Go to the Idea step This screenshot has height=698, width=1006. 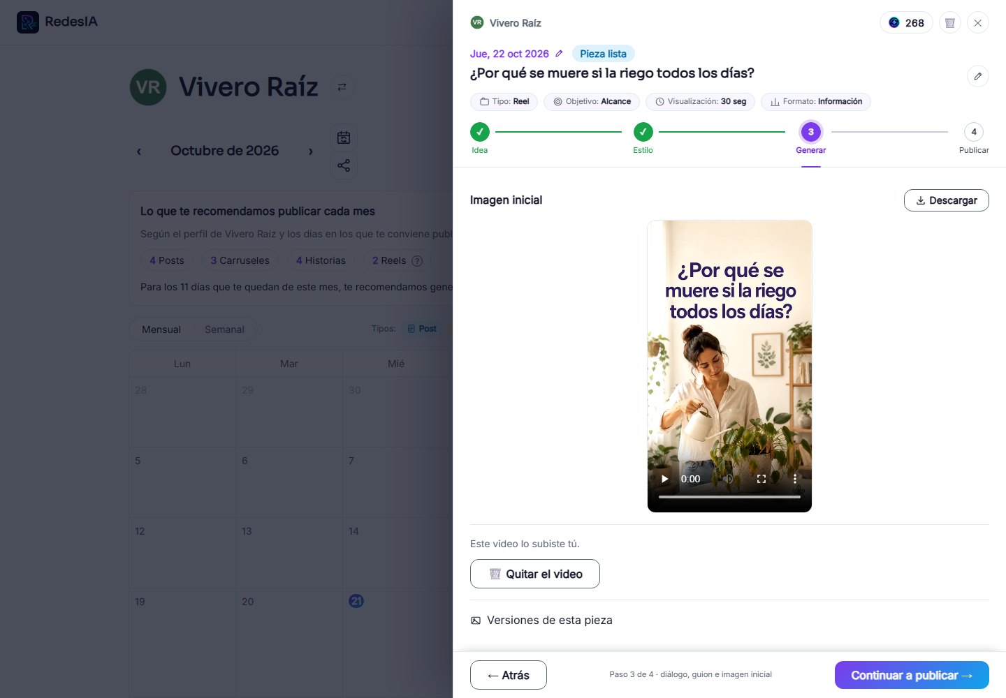480,138
